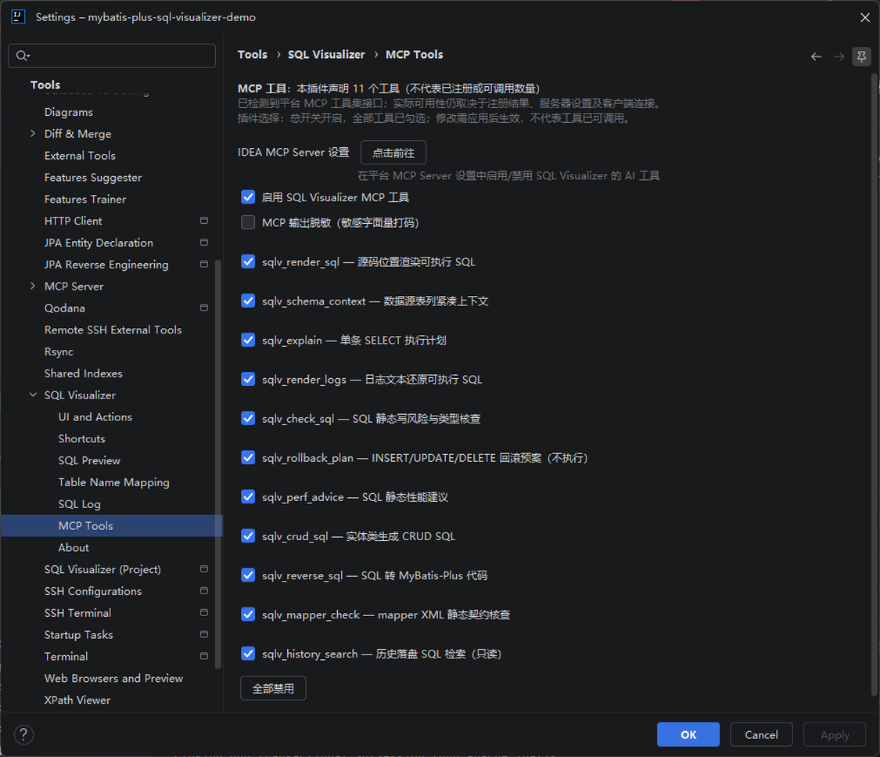Screen dimensions: 880x757
Task: Click the project-level icon beside JPA Entity Declaration
Action: click(203, 243)
